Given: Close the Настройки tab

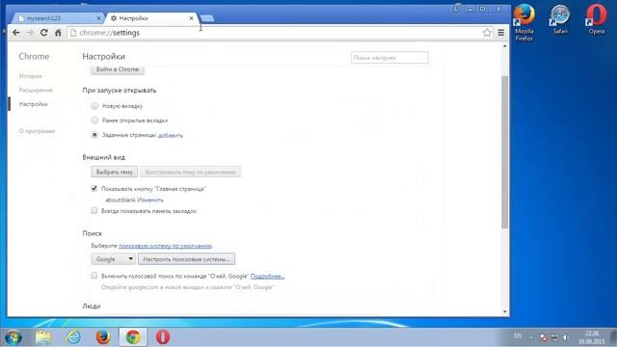Looking at the screenshot, I should coord(191,18).
